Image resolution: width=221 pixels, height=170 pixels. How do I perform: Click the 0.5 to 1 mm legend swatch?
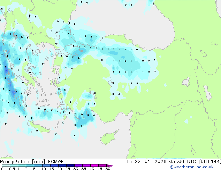(14, 165)
